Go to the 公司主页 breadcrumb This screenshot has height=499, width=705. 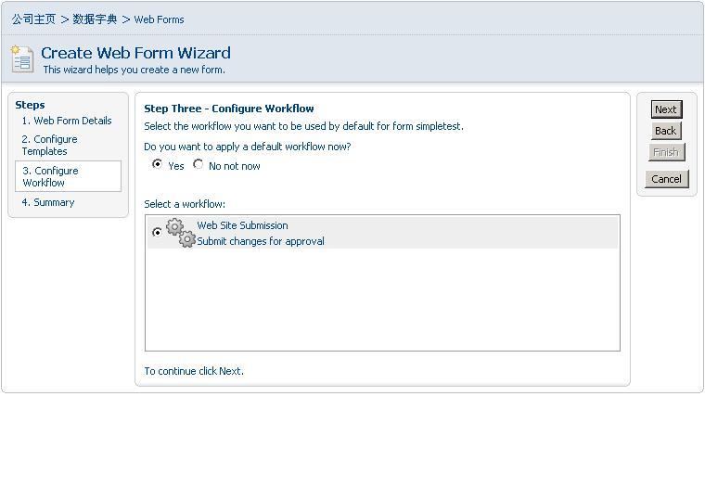(33, 19)
